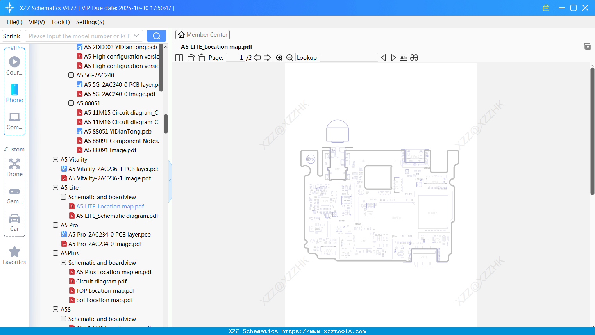The height and width of the screenshot is (335, 595).
Task: Go to the next PDF page arrow
Action: (267, 58)
